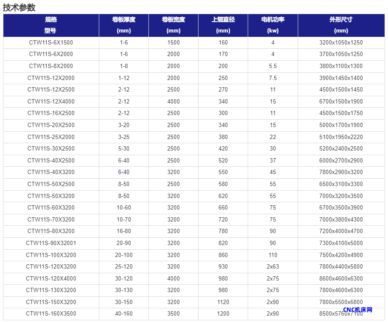Viewport: 388px width, 322px height.
Task: Click the motor power 110 cell
Action: point(272,255)
